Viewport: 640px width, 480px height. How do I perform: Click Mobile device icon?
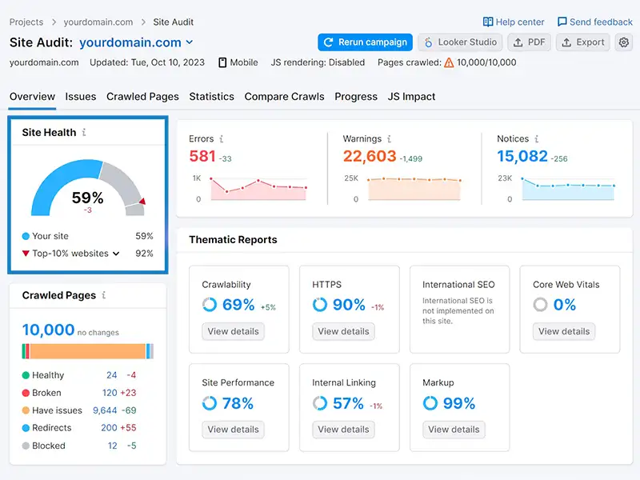(x=222, y=62)
